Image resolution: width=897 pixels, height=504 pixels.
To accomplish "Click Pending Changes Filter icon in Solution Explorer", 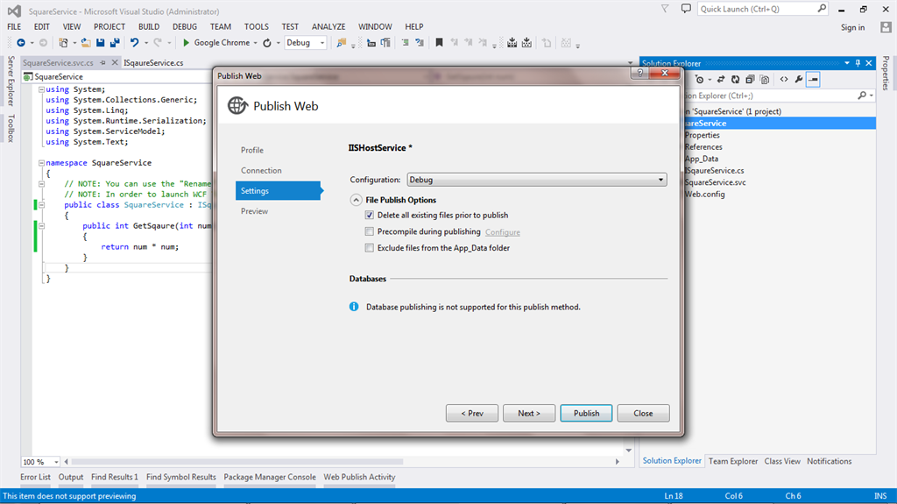I will [x=700, y=80].
